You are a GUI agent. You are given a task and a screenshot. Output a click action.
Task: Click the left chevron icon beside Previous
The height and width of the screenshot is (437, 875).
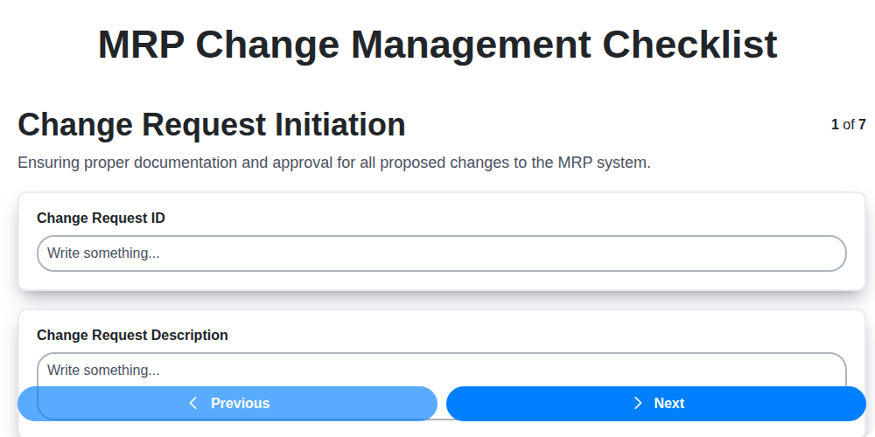pos(193,403)
